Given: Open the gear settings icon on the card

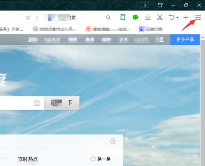Looking at the screenshot, I should point(113,141).
